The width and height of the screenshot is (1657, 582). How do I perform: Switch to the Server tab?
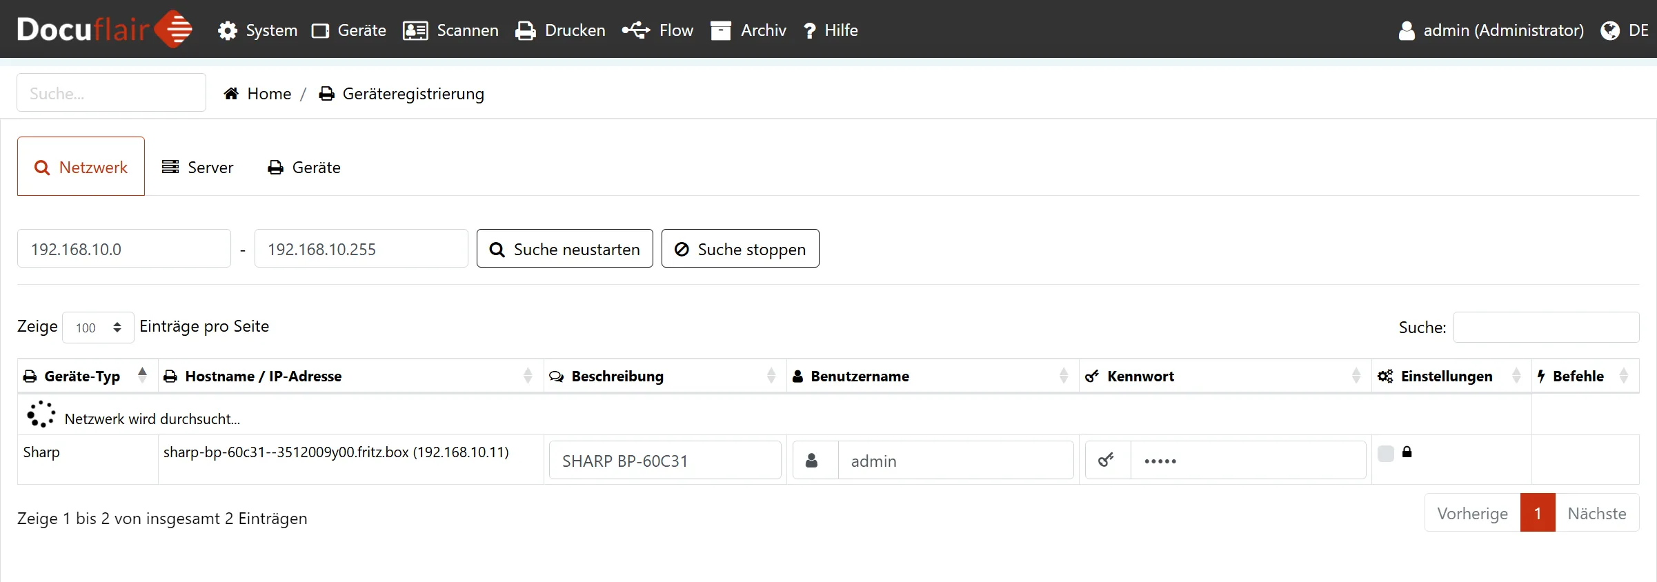coord(198,168)
